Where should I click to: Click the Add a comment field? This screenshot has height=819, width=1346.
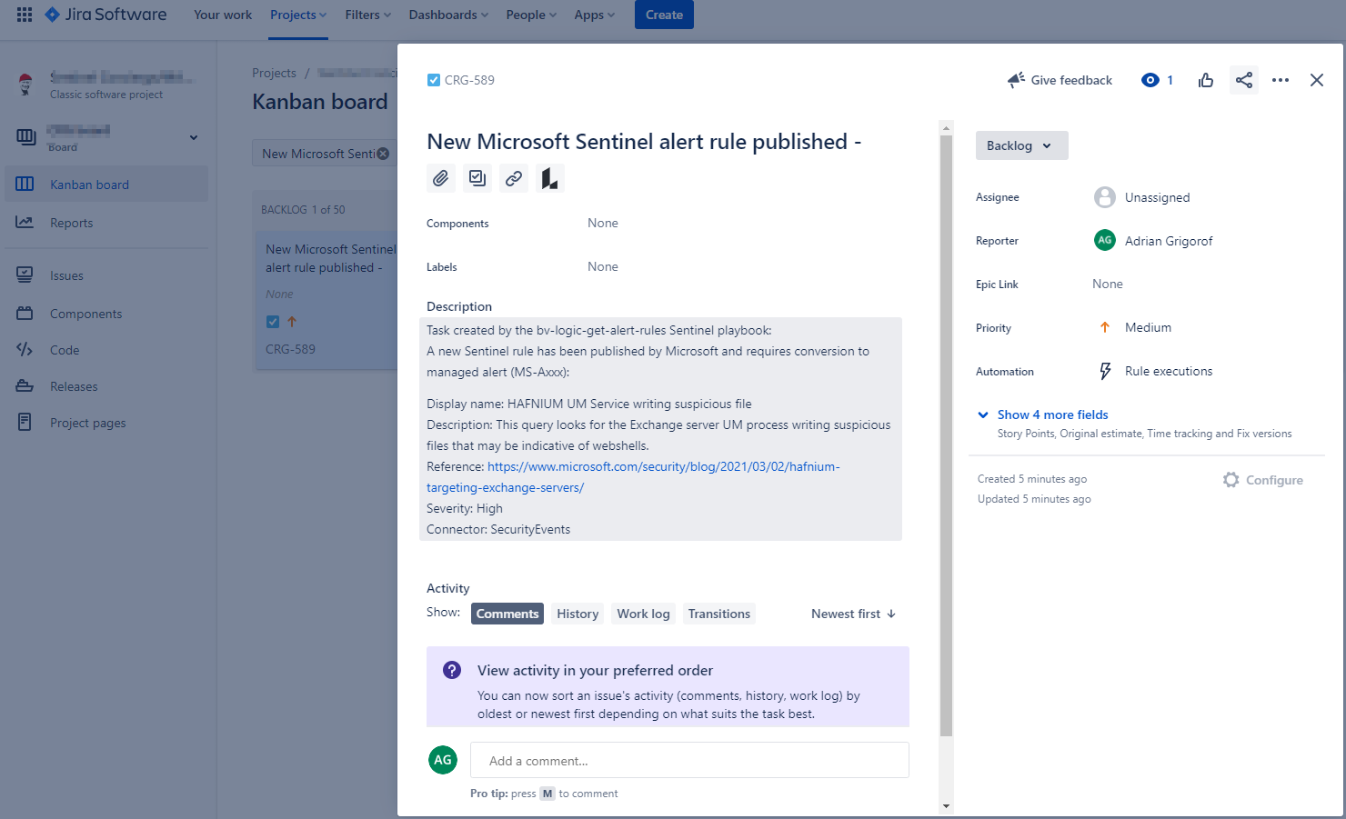tap(689, 760)
